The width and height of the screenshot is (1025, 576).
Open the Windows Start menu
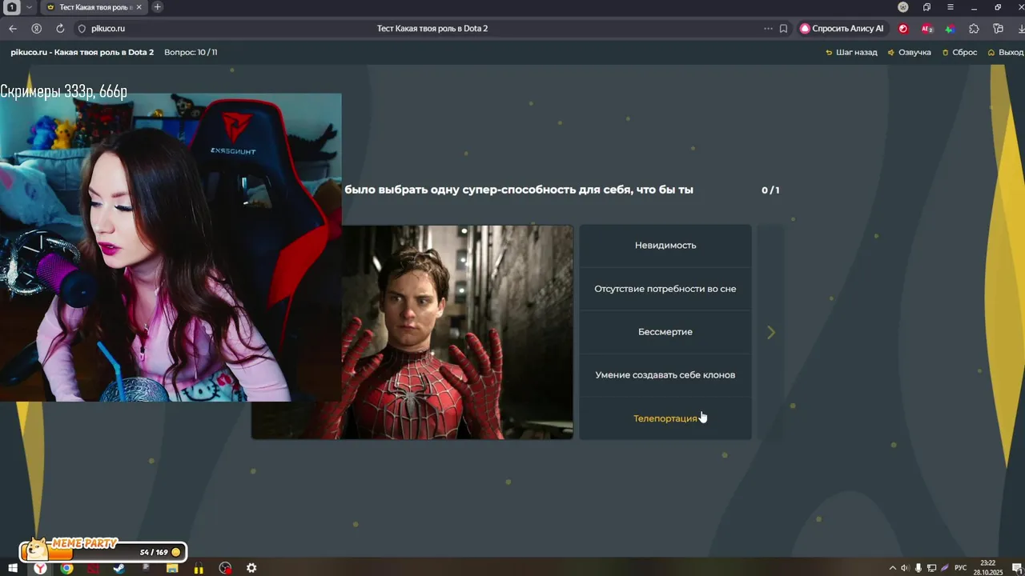[x=13, y=568]
